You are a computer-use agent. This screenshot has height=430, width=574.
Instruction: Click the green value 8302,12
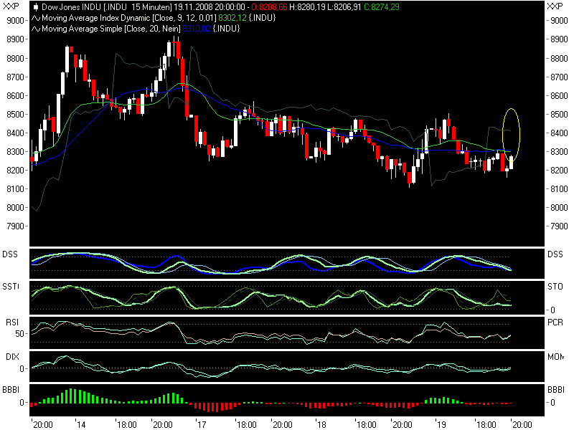(x=232, y=18)
